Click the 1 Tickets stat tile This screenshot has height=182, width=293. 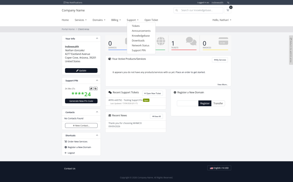pyautogui.click(x=184, y=43)
